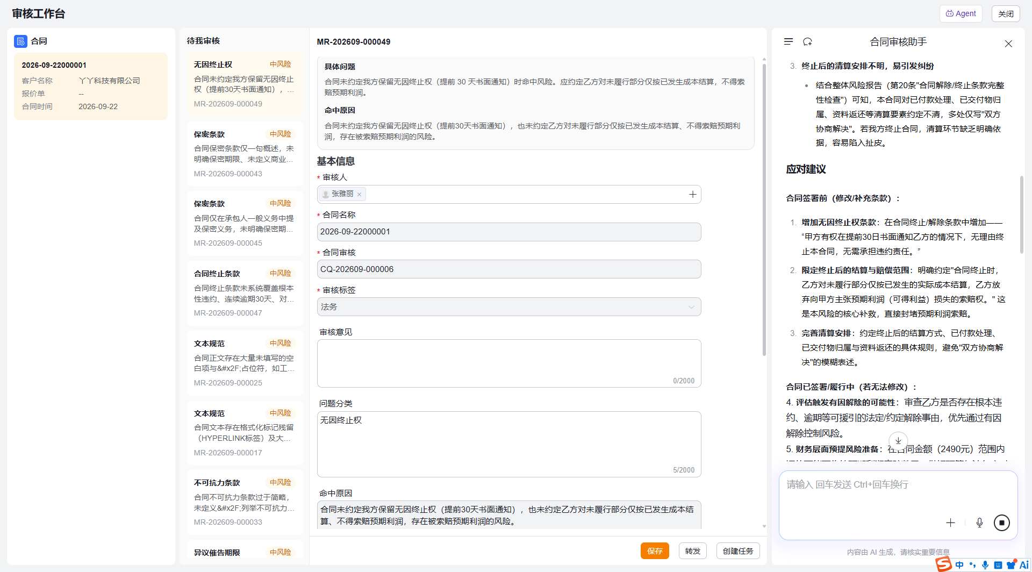This screenshot has height=572, width=1032.
Task: Open 文本规范 item MR-202609-000025
Action: (x=245, y=363)
